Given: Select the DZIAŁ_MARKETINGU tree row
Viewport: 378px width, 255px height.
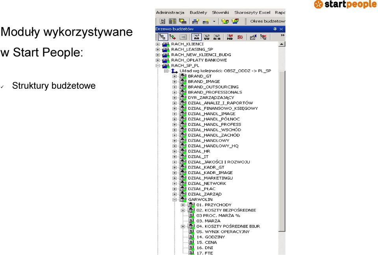Looking at the screenshot, I should click(210, 178).
